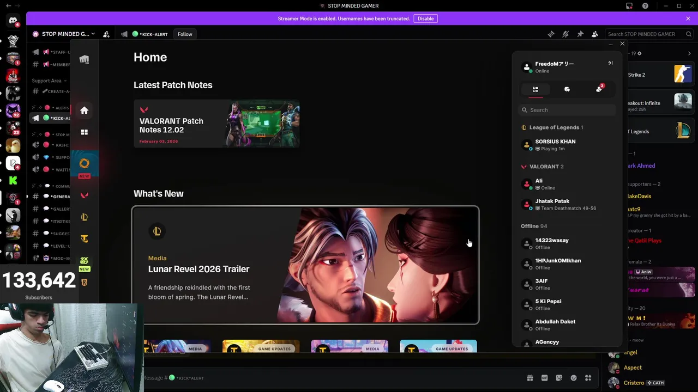Screen dimensions: 698x392
Task: Open the memes text channel
Action: pos(50,221)
